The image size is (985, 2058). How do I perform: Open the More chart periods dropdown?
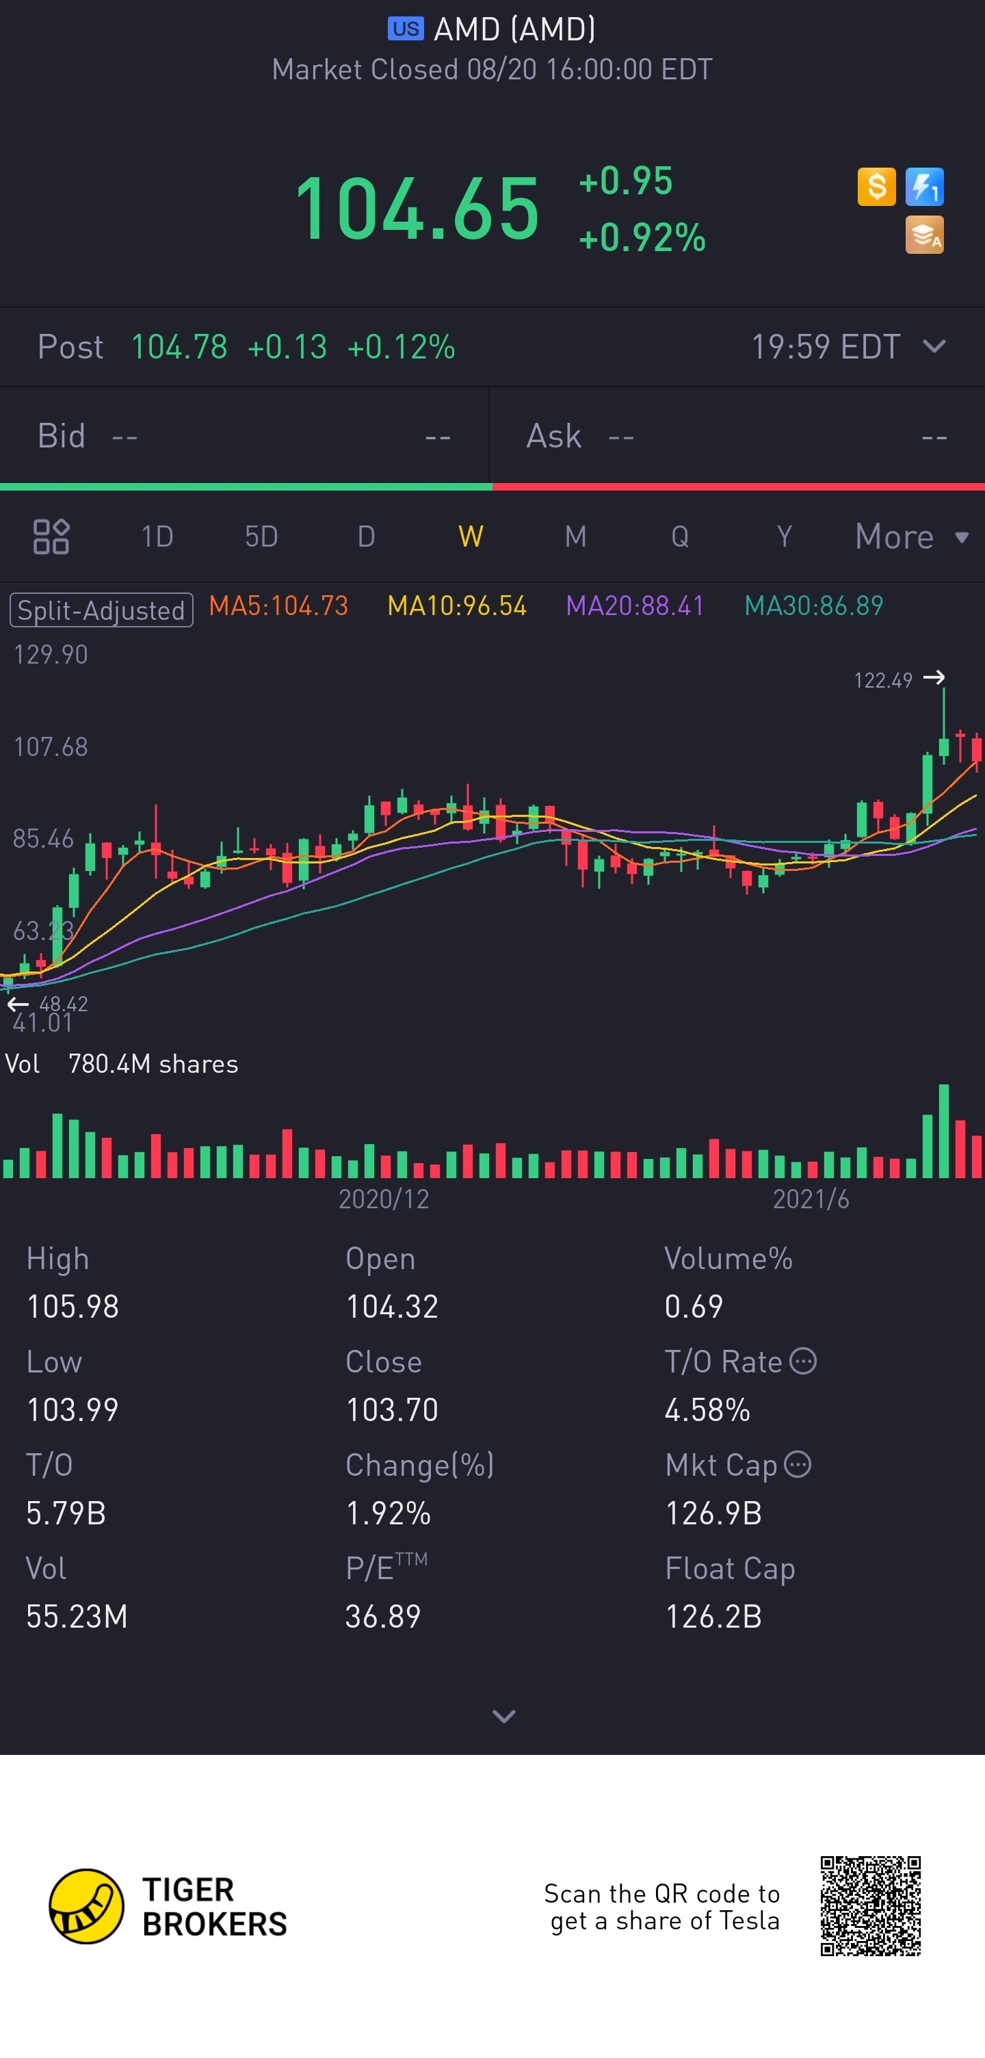(x=912, y=536)
